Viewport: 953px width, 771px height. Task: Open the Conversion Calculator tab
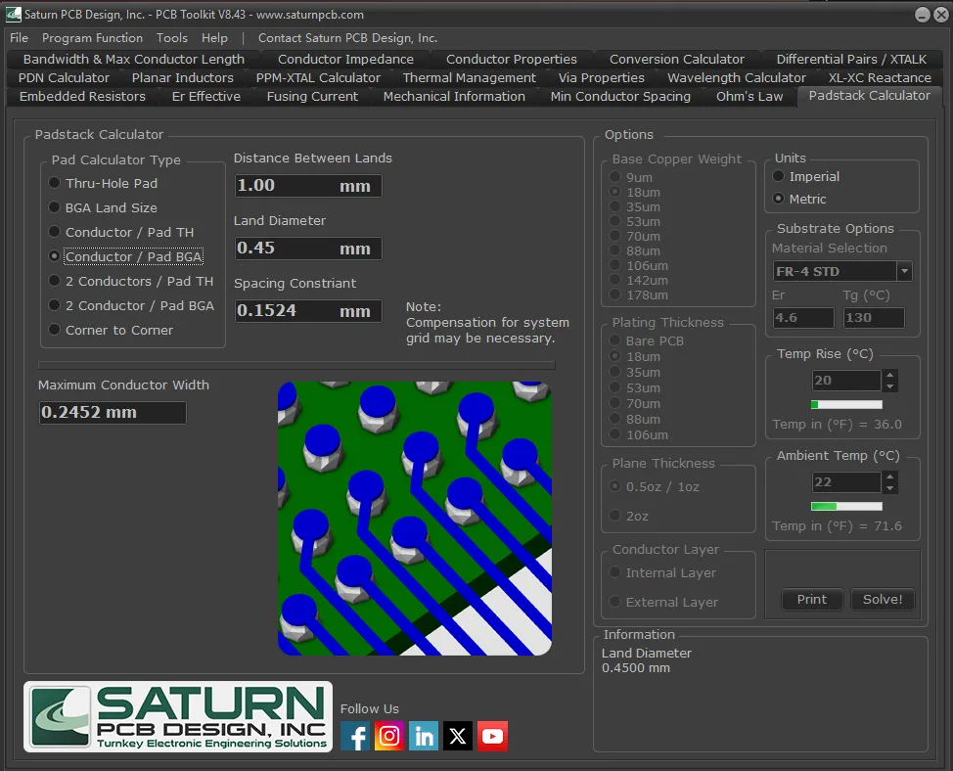tap(676, 60)
